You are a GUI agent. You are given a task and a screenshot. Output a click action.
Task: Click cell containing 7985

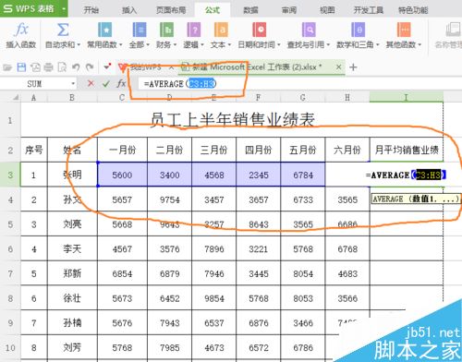click(x=169, y=347)
